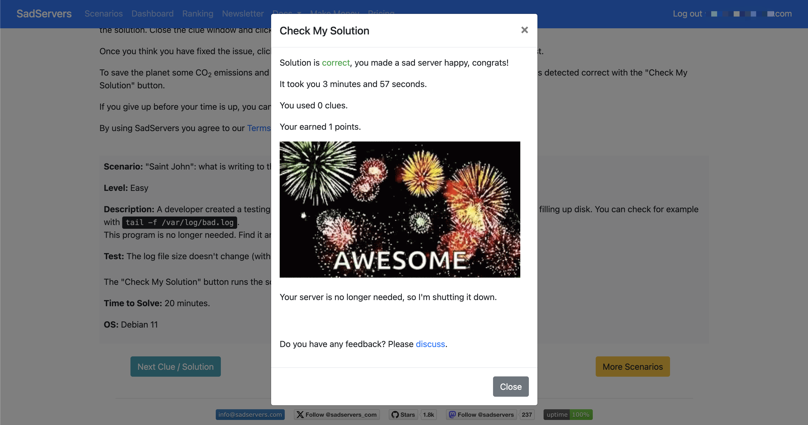
Task: Click the SadServers logo in the navbar
Action: (x=44, y=13)
